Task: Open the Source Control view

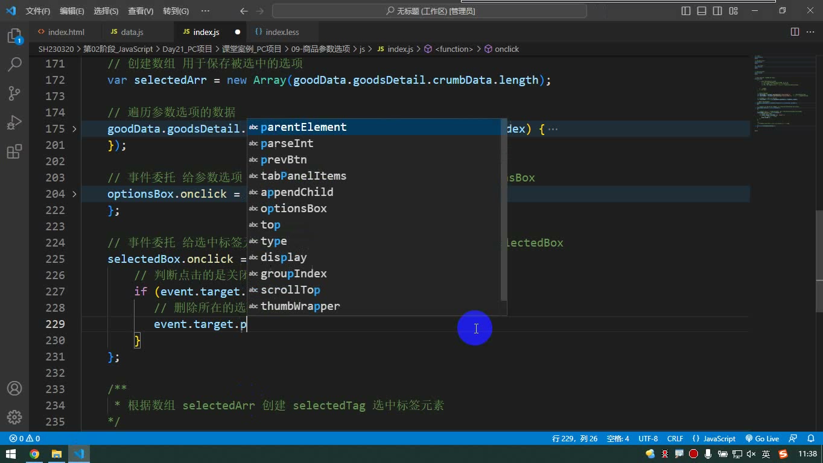Action: pyautogui.click(x=14, y=93)
